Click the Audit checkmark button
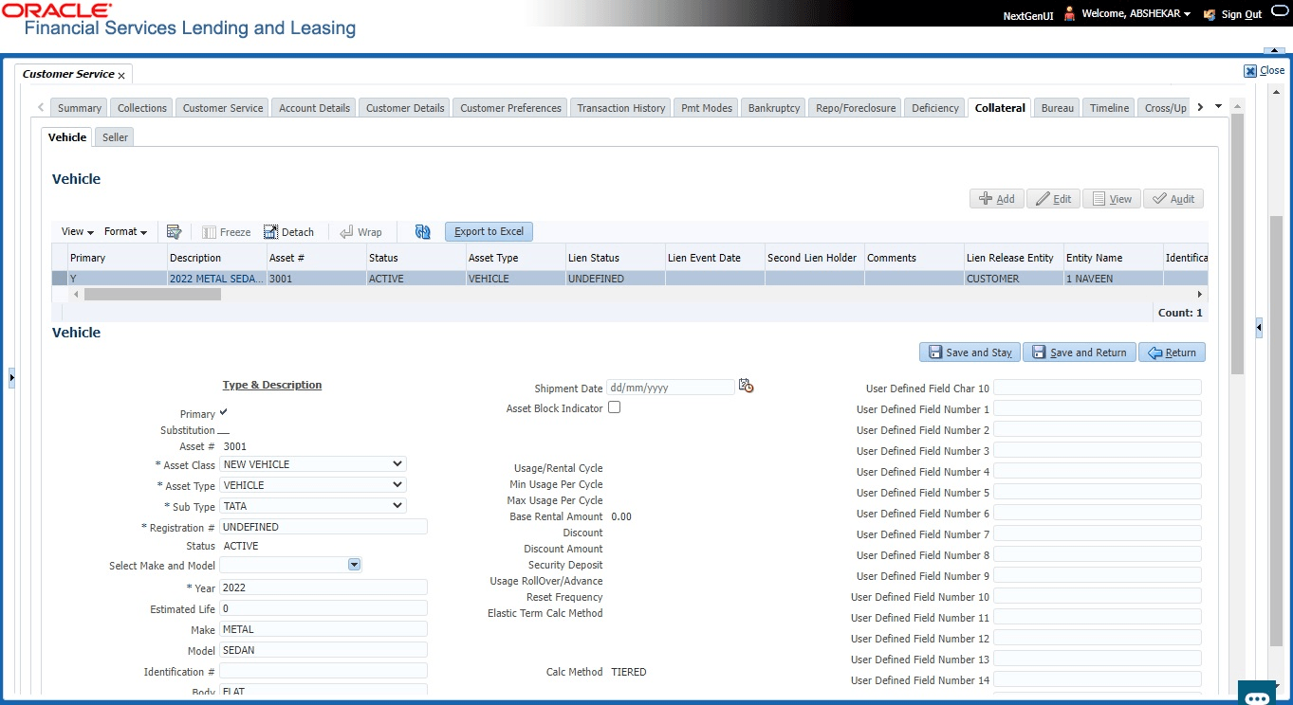1293x705 pixels. pos(1173,199)
